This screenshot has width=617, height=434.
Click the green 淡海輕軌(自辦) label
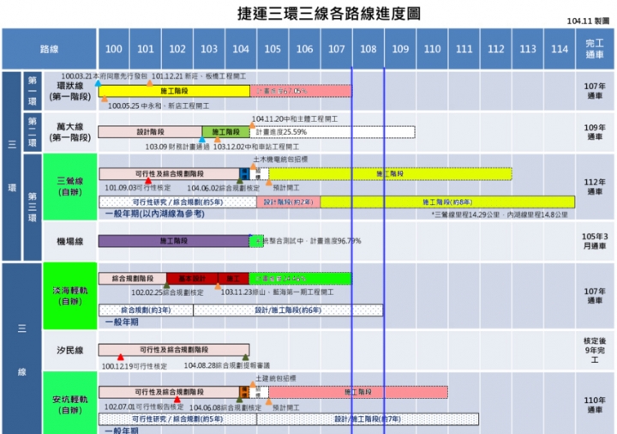[70, 296]
